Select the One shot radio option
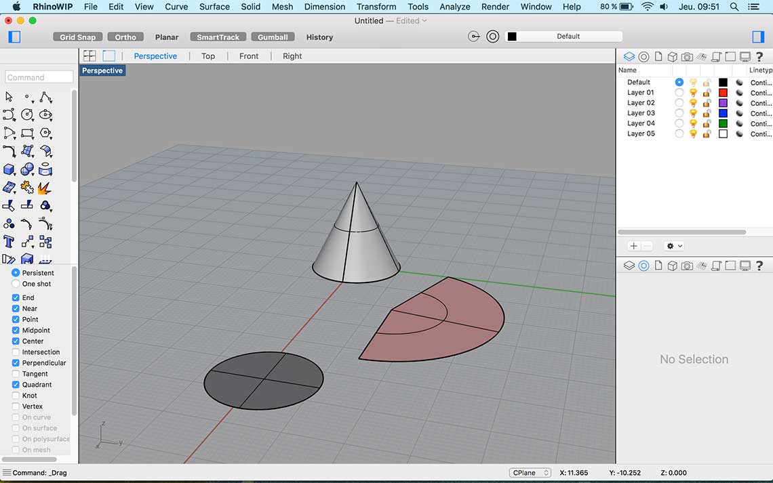773x483 pixels. point(16,284)
